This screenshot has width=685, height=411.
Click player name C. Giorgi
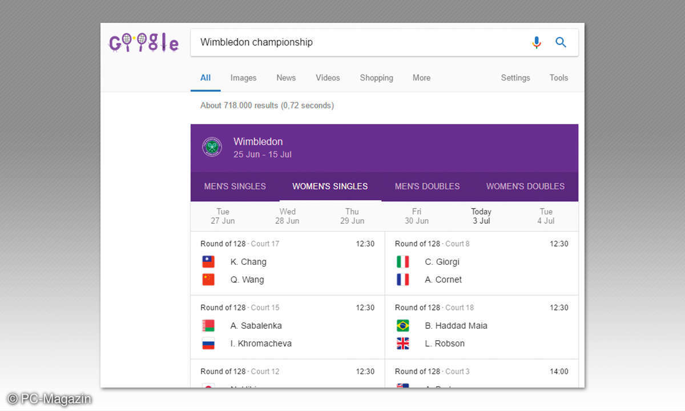click(442, 262)
